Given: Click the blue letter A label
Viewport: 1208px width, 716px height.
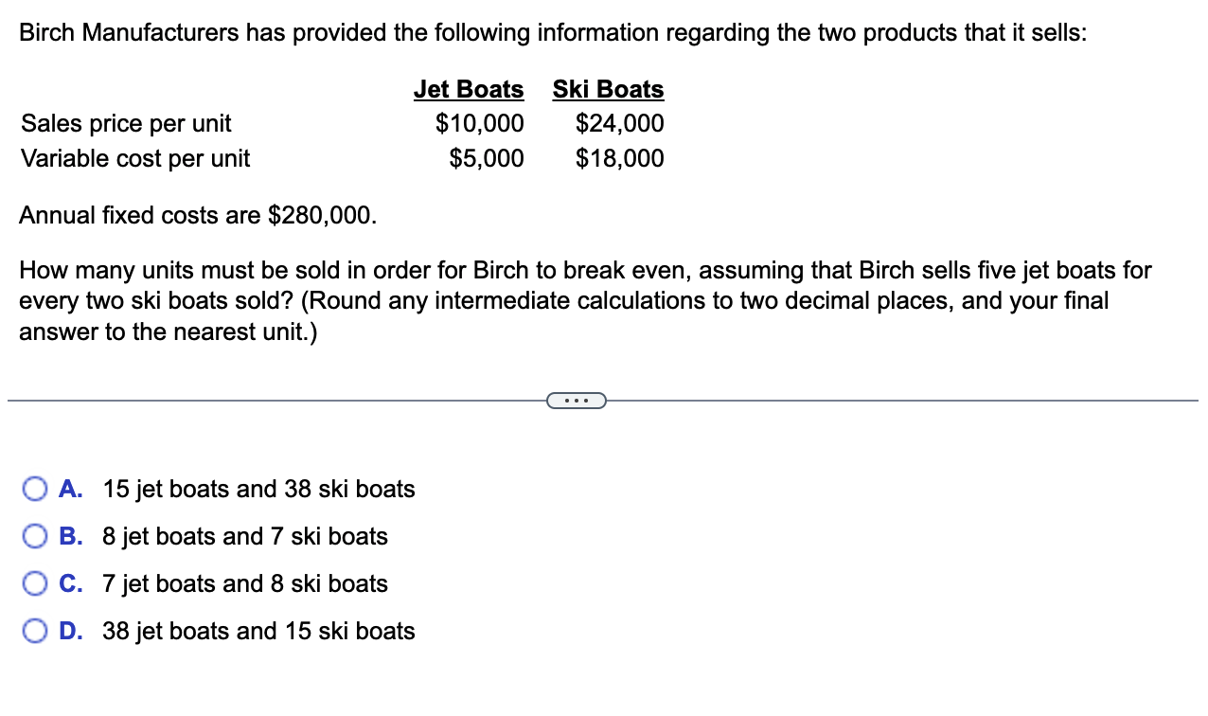Looking at the screenshot, I should (72, 489).
